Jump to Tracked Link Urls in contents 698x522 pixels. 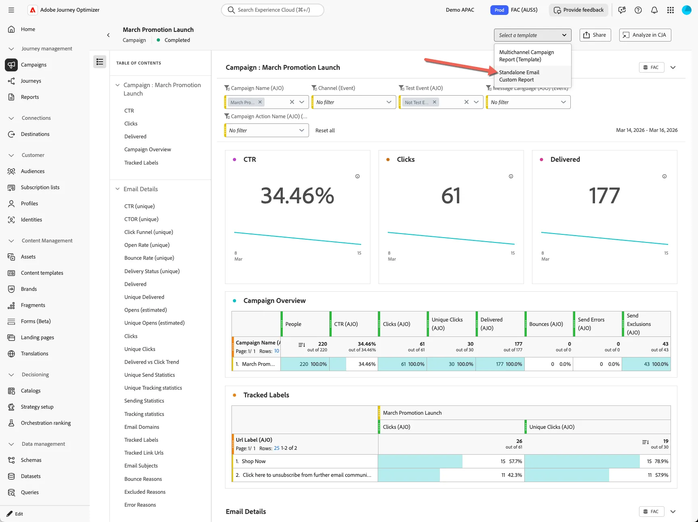[144, 453]
